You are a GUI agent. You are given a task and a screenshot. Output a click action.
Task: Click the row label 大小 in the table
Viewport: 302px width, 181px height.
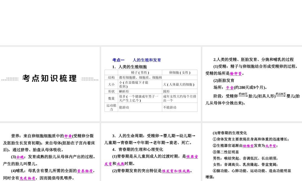111,84
